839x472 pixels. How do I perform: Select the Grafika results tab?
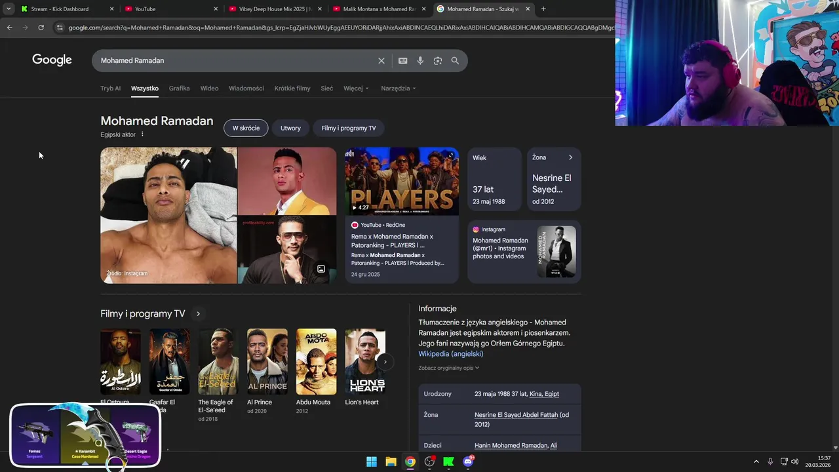click(x=179, y=88)
